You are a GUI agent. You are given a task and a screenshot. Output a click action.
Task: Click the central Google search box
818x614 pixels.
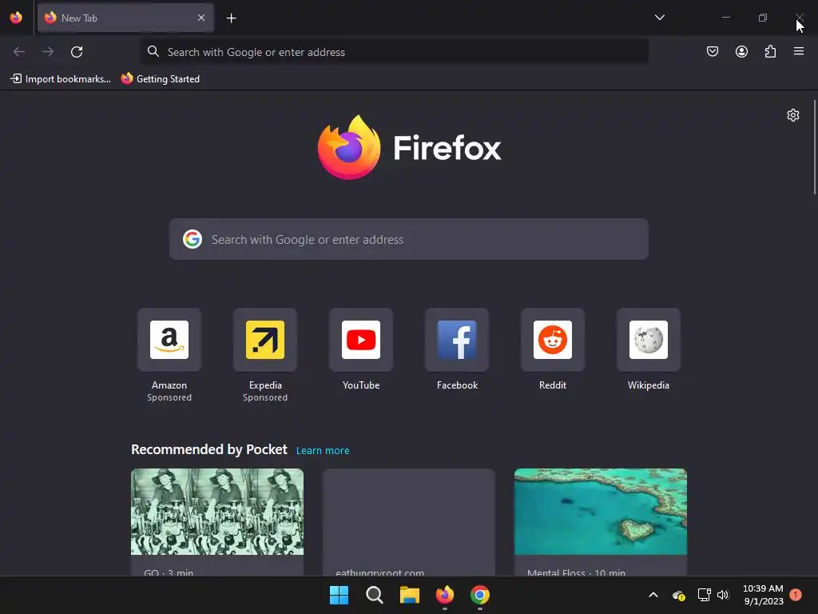click(x=409, y=239)
